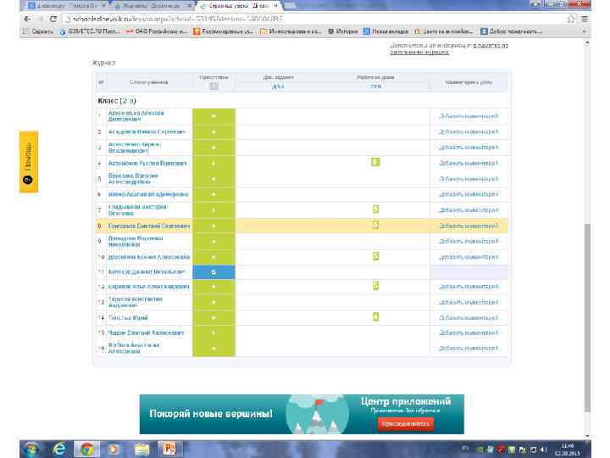Add comment for row 12 Илья

click(x=469, y=287)
